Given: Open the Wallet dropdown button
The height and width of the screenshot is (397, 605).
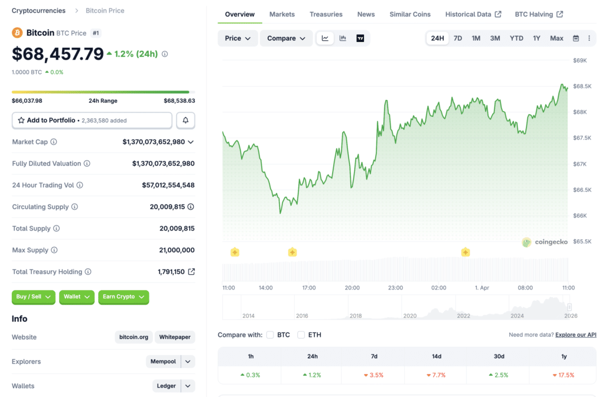Looking at the screenshot, I should (77, 297).
